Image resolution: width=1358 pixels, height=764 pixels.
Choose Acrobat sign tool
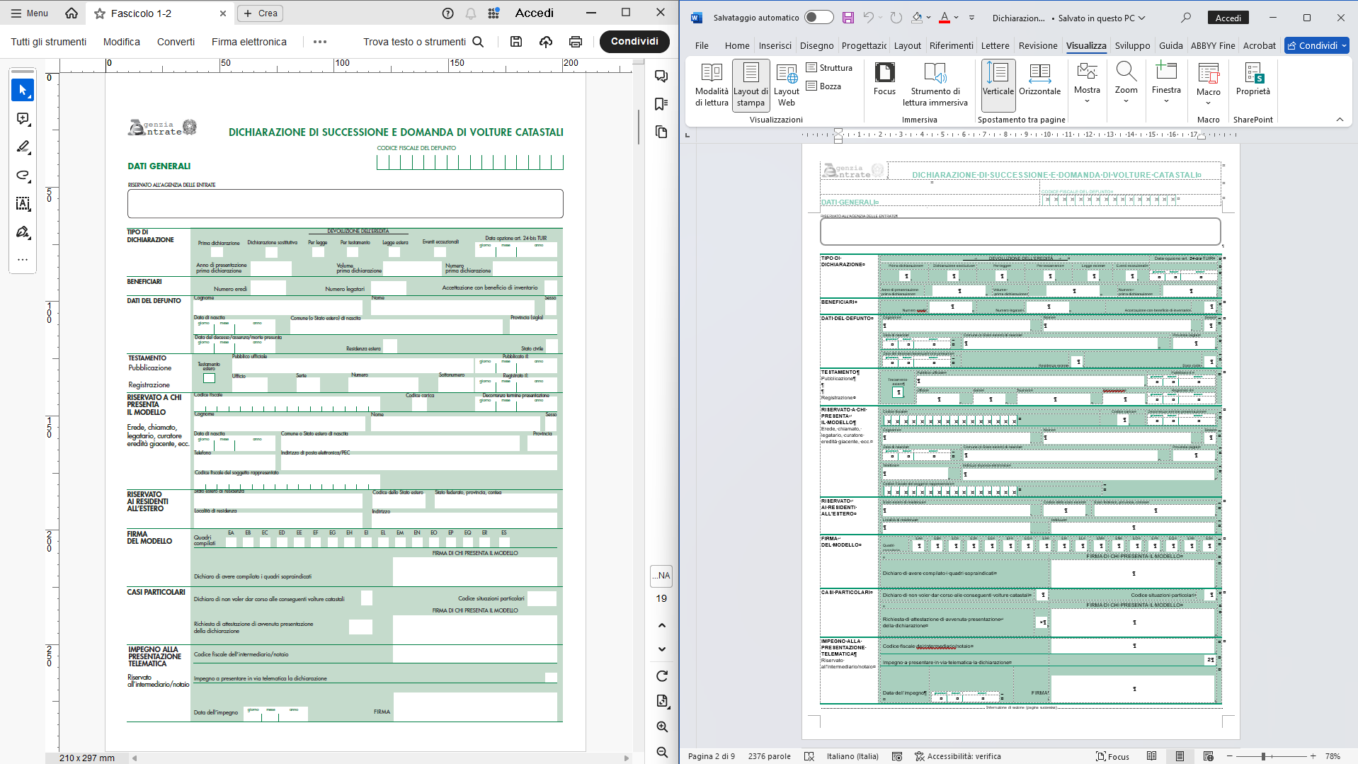coord(23,232)
